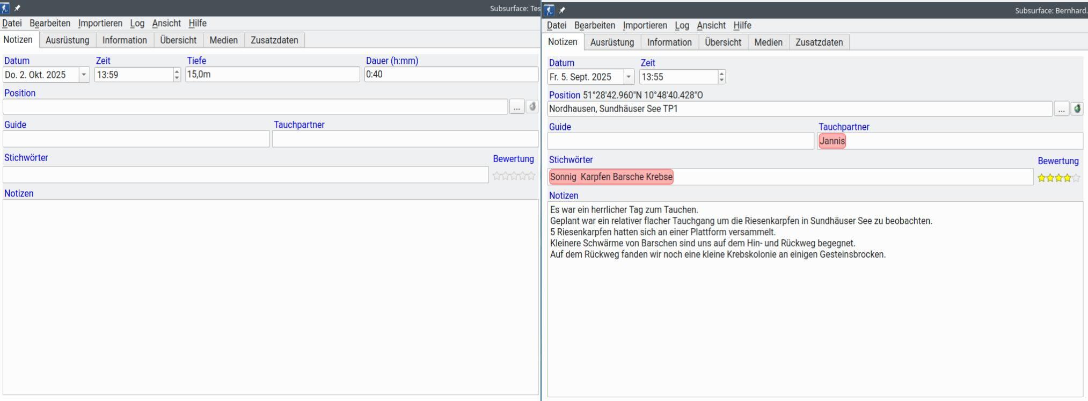Click the globe map icon in left window Position row
Screen dimensions: 1088x401
coord(532,106)
